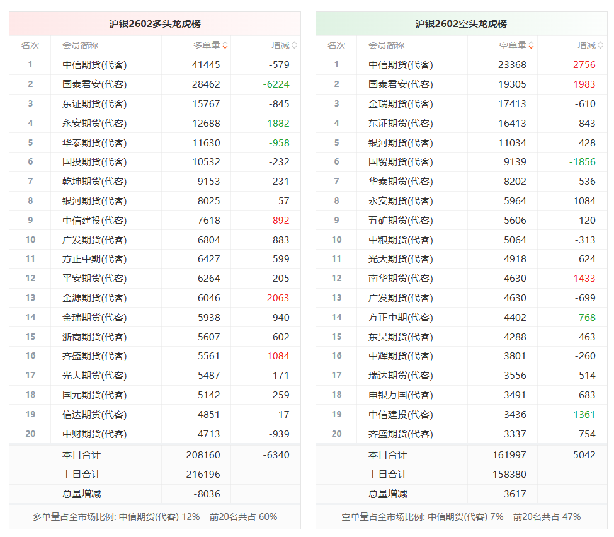Select 广发期货(代客) in long table
614x537 pixels.
click(x=94, y=240)
